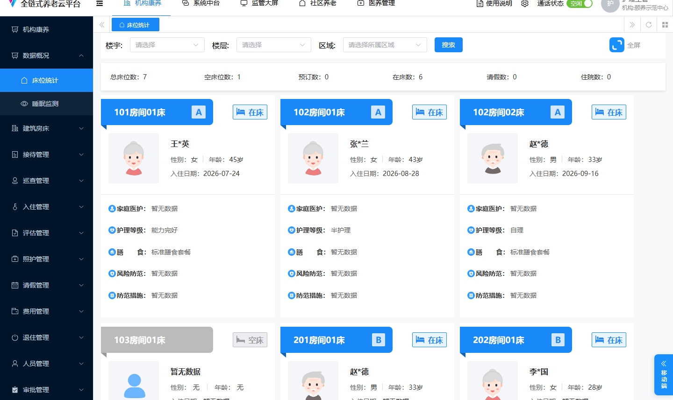This screenshot has height=400, width=673.
Task: Switch to the 医养管理 top menu
Action: 376,3
